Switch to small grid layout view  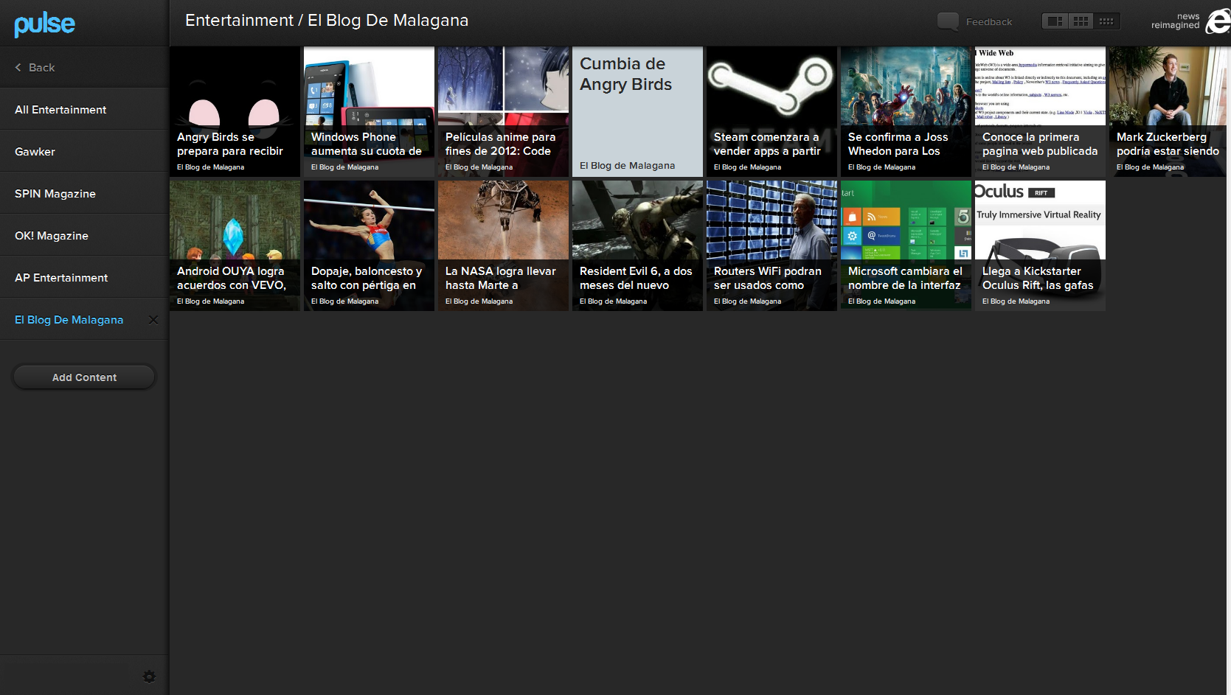pyautogui.click(x=1106, y=21)
